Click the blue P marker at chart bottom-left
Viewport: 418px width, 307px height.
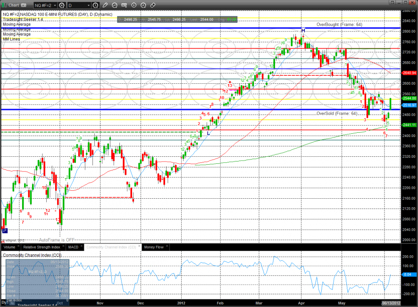click(5, 231)
